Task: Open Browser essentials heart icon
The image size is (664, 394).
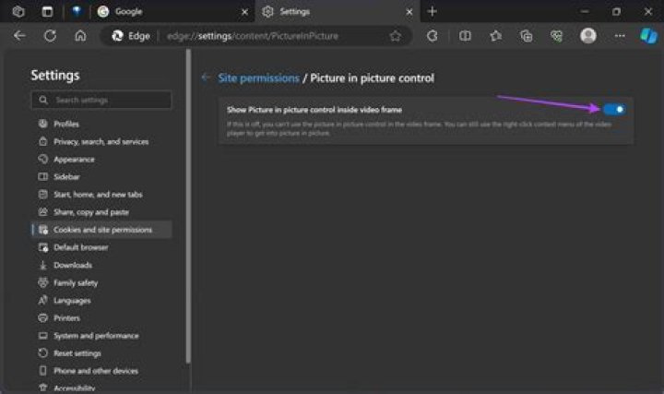Action: 556,36
